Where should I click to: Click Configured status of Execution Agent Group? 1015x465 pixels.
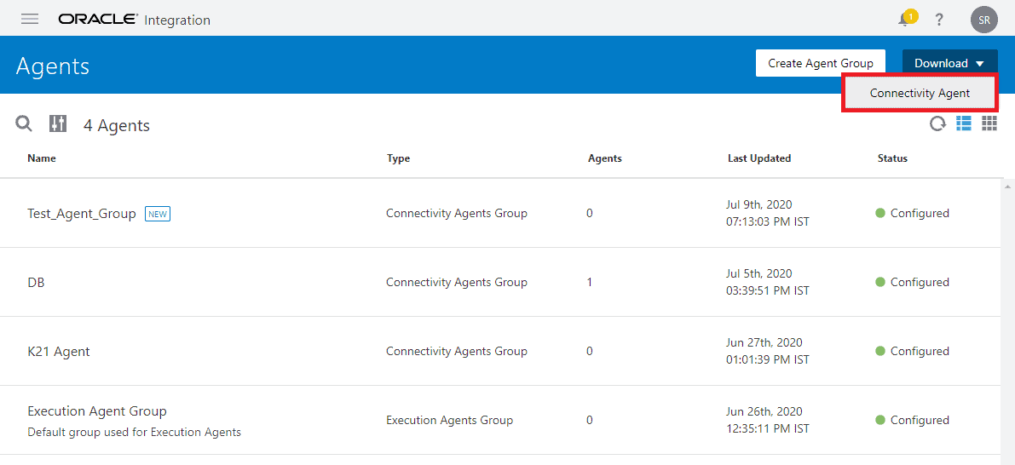pyautogui.click(x=912, y=421)
